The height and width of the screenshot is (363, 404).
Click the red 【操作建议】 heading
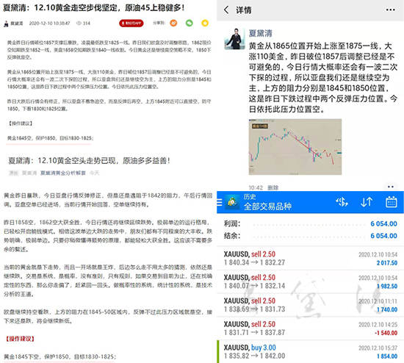(19, 339)
